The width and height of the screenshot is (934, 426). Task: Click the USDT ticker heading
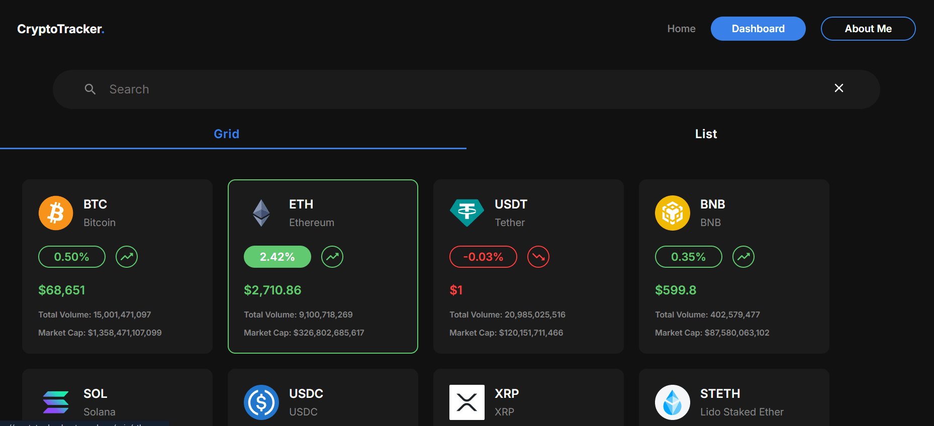(511, 204)
